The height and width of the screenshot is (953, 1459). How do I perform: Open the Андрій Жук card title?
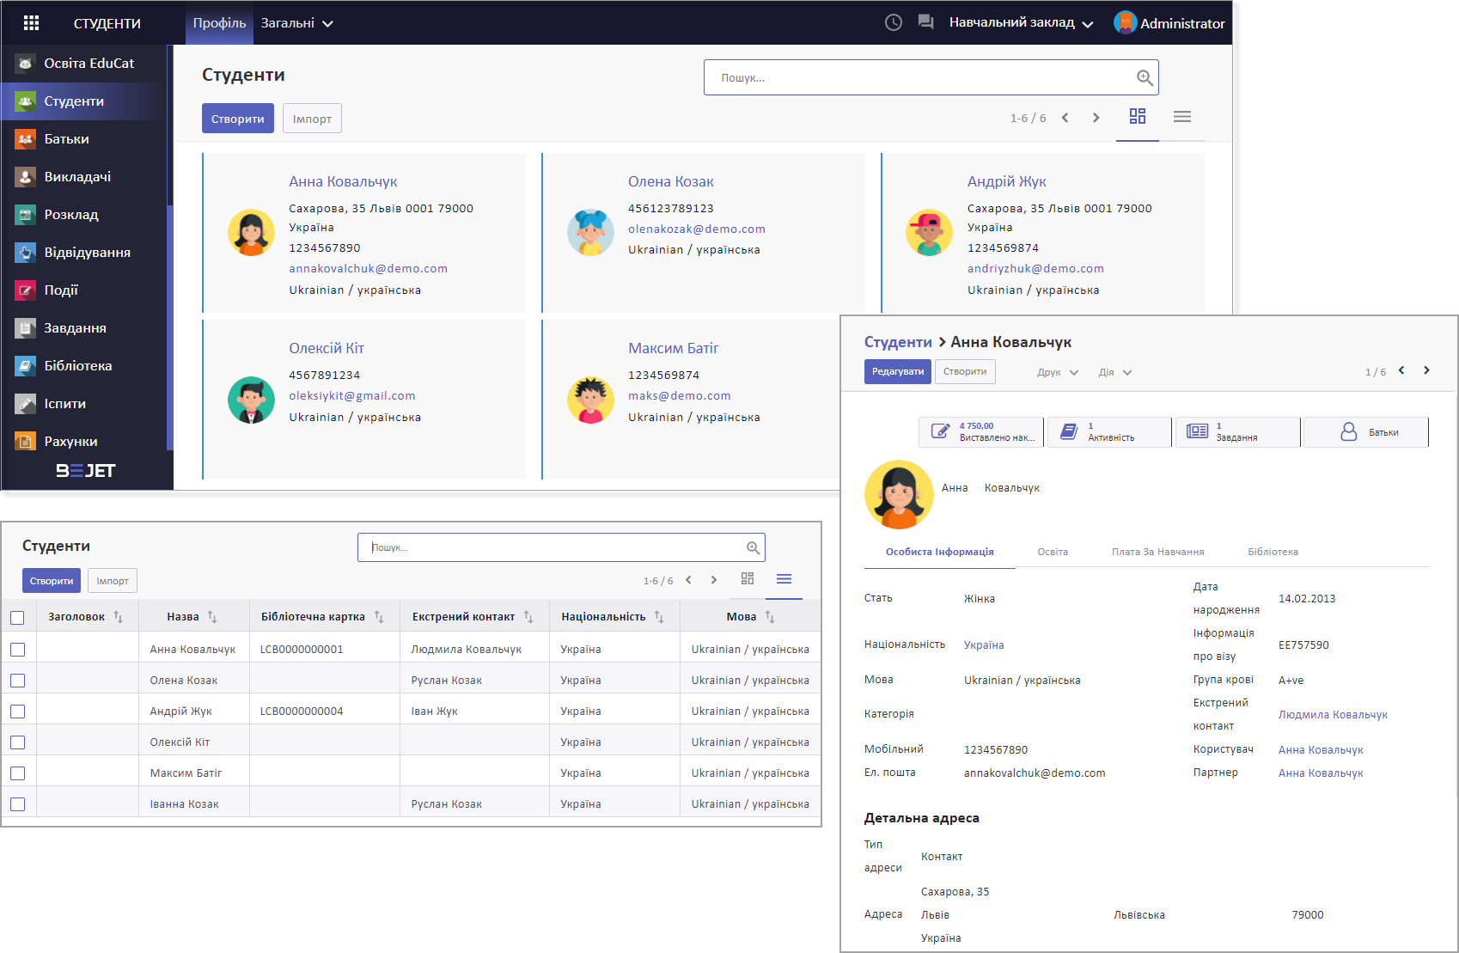[1006, 182]
